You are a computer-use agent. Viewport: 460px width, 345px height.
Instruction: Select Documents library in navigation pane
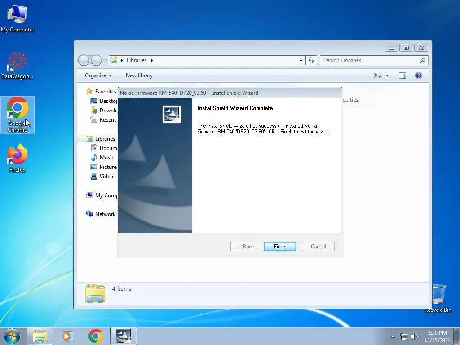click(x=104, y=148)
